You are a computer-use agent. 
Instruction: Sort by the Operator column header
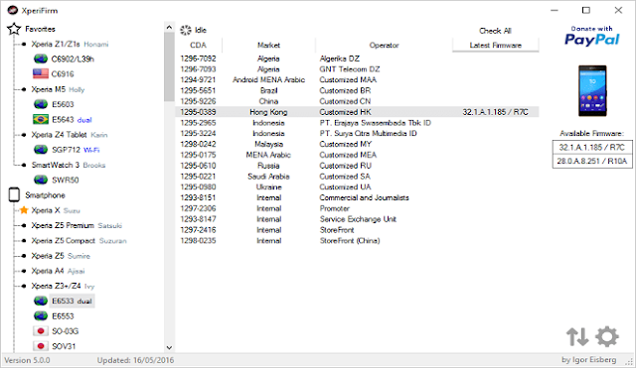point(384,45)
